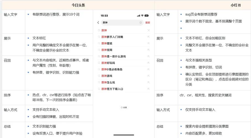The height and width of the screenshot is (138, 251).
Task: Click the text 有拼音，错字识别，切词
Action: pos(204,67)
